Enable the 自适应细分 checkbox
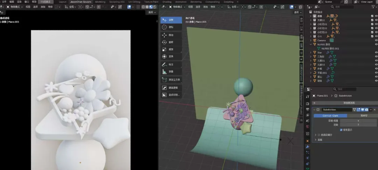 pos(319,135)
